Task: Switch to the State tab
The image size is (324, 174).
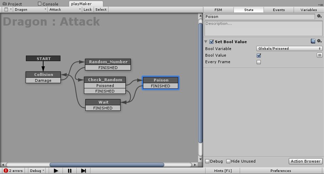Action: click(249, 10)
